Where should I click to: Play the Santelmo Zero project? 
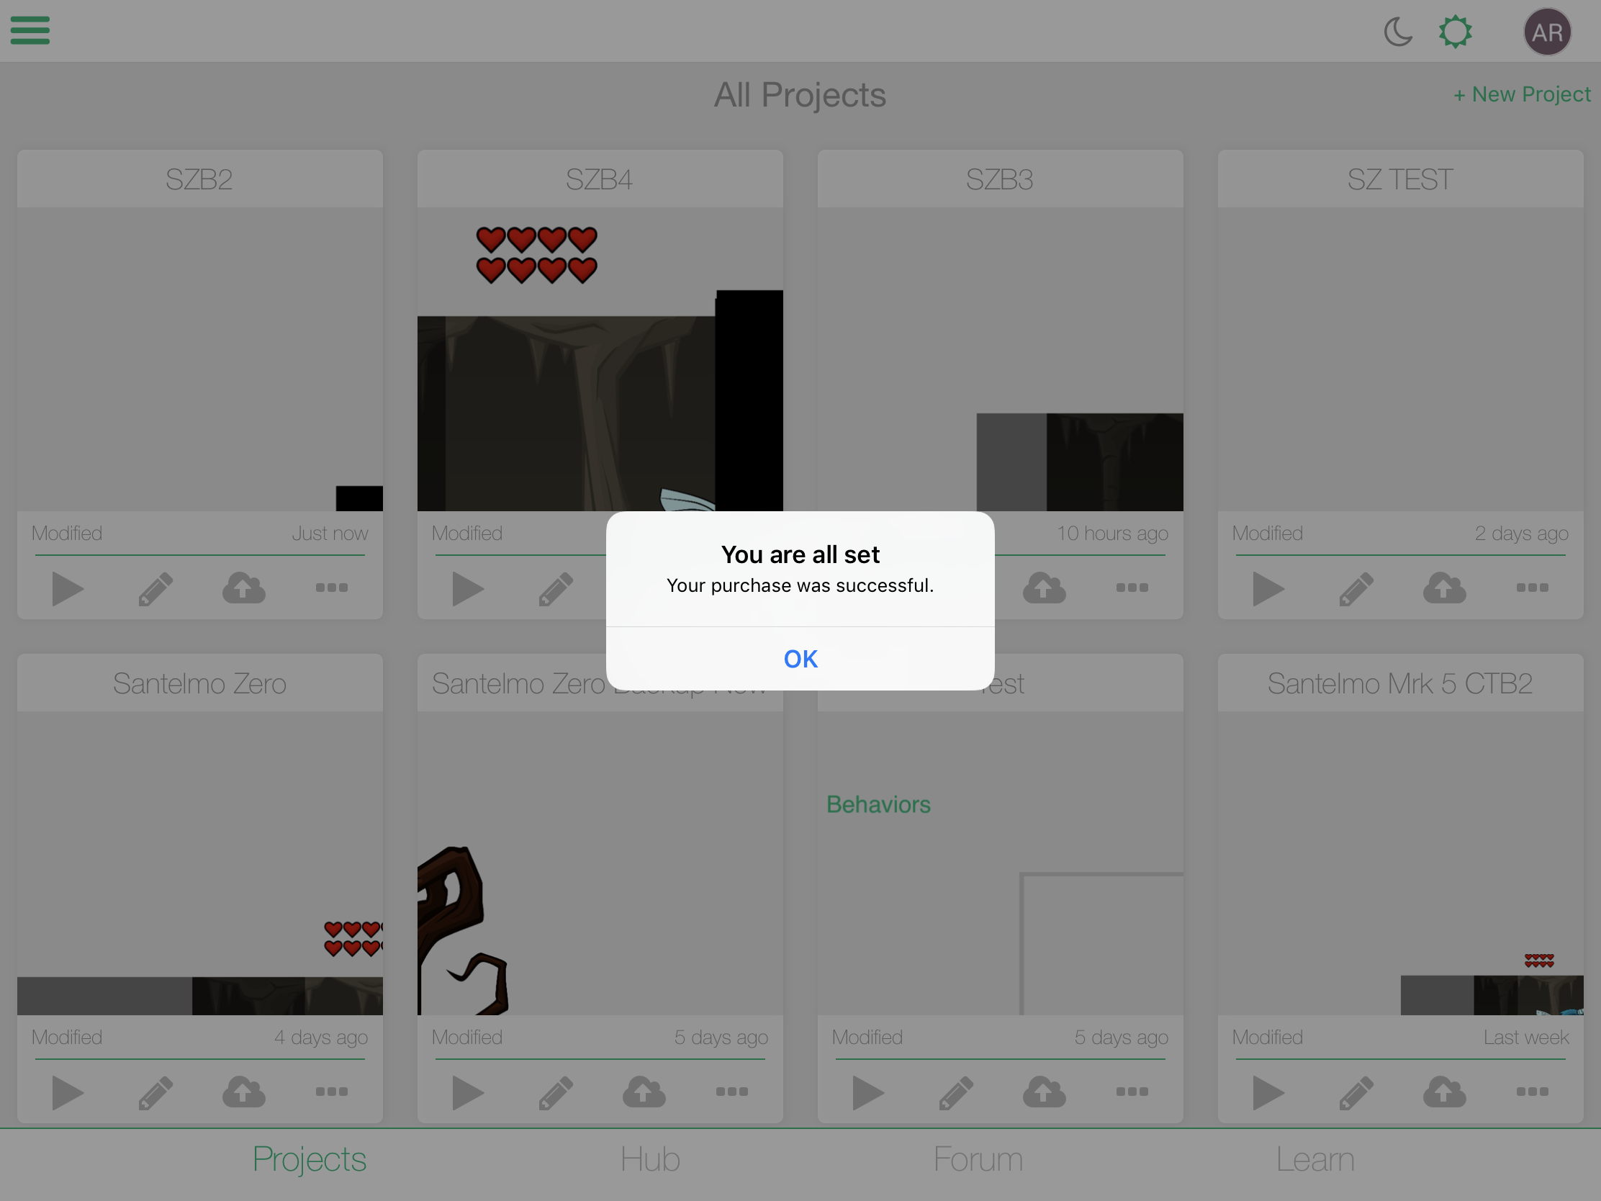tap(68, 1092)
